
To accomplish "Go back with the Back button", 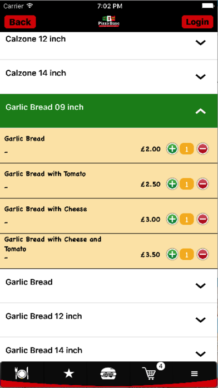I will (20, 22).
